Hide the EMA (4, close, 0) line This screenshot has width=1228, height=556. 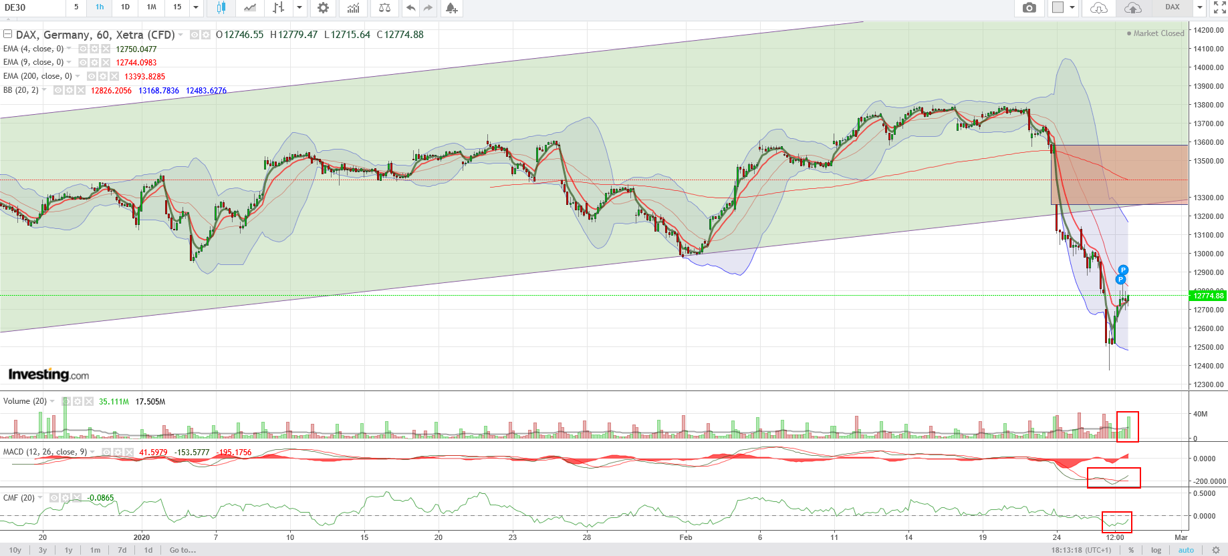tap(83, 49)
